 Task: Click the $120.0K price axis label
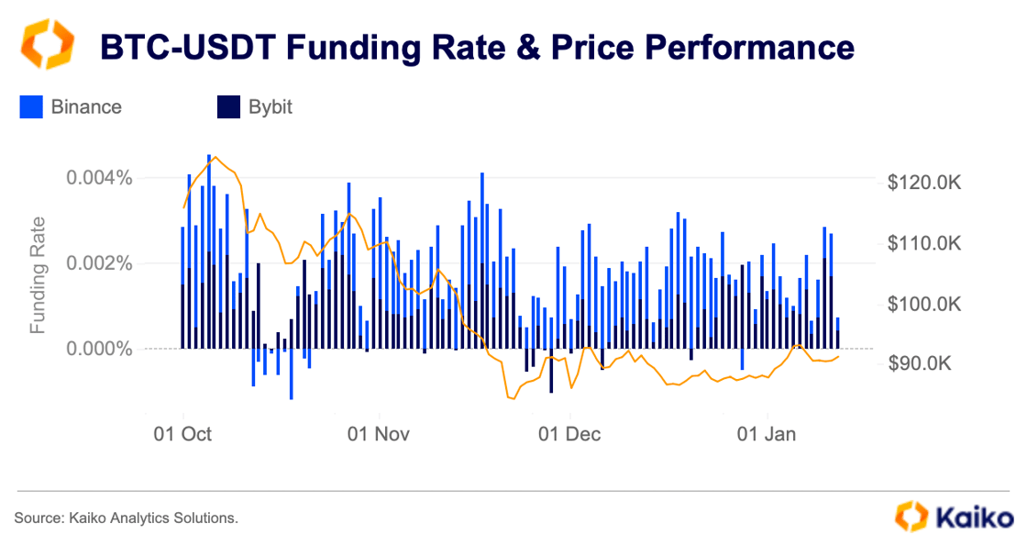click(923, 184)
